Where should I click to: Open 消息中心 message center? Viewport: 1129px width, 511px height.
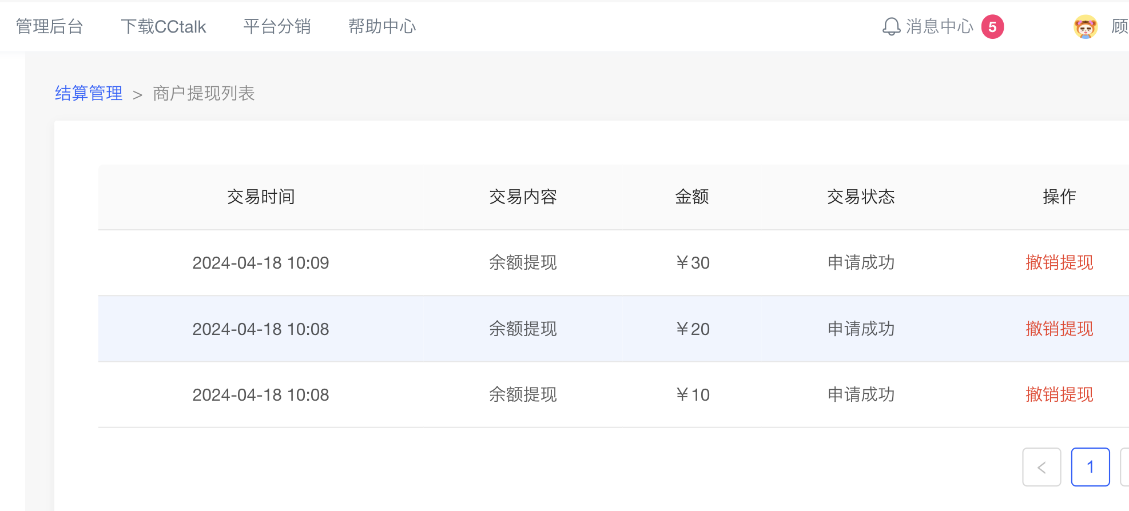point(939,27)
